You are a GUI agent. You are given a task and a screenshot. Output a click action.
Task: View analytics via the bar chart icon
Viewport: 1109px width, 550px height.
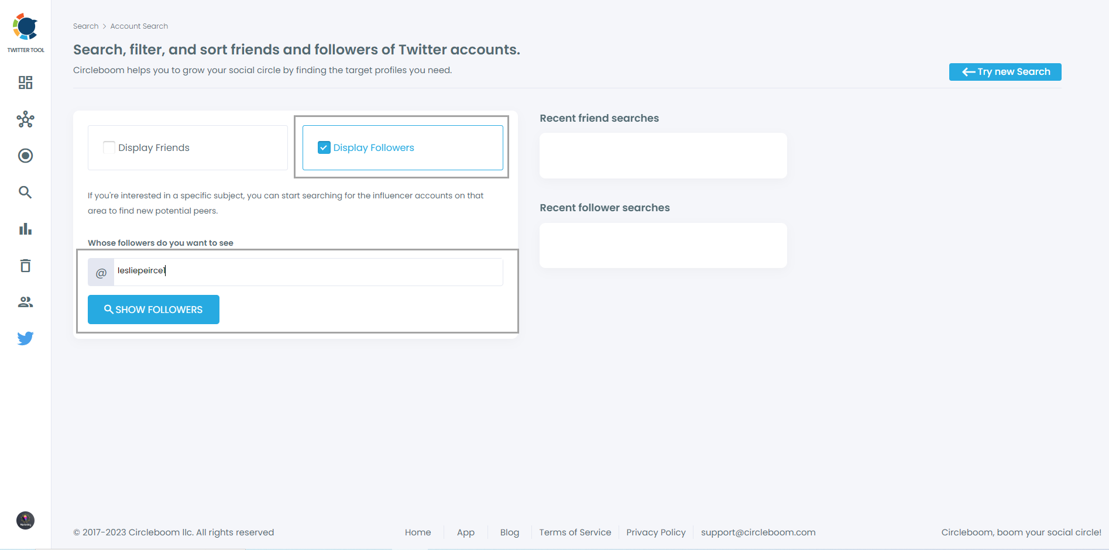tap(25, 229)
